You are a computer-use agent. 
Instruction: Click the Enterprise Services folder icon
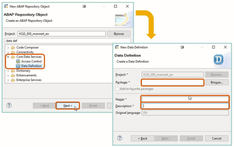point(13,80)
